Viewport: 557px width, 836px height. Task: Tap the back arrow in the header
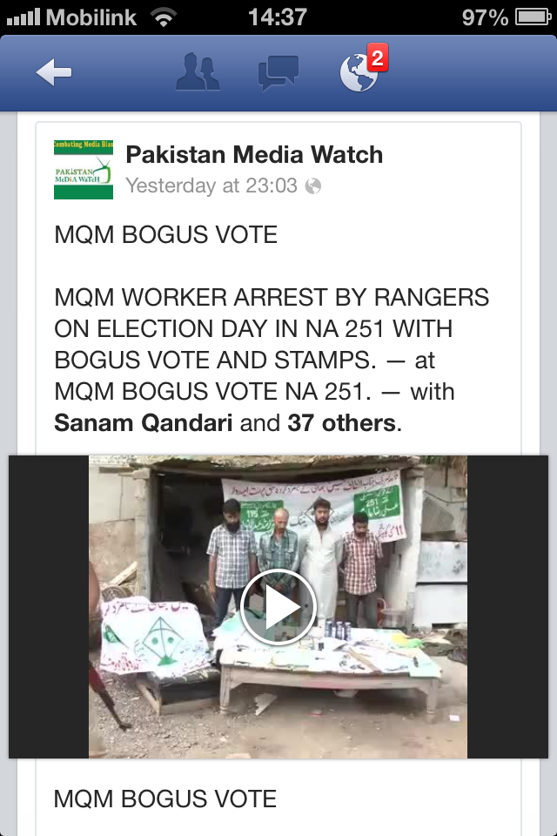[x=54, y=72]
